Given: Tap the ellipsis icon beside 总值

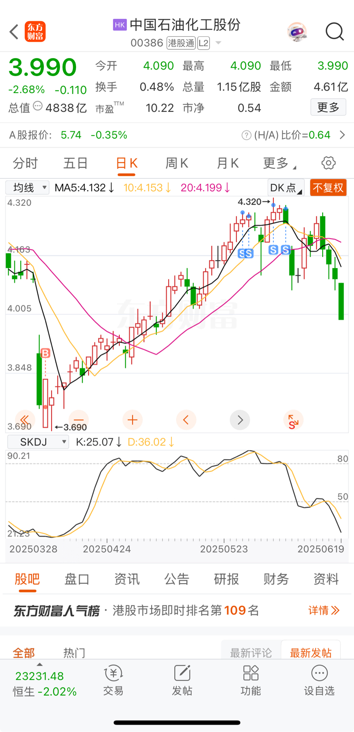Looking at the screenshot, I should (38, 106).
